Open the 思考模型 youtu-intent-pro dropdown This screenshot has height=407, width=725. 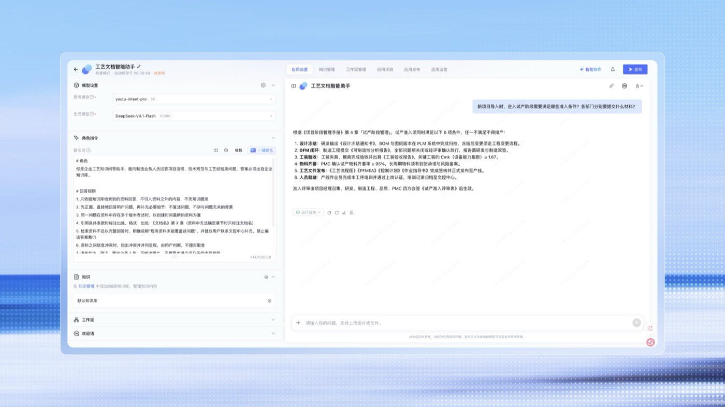pyautogui.click(x=194, y=99)
